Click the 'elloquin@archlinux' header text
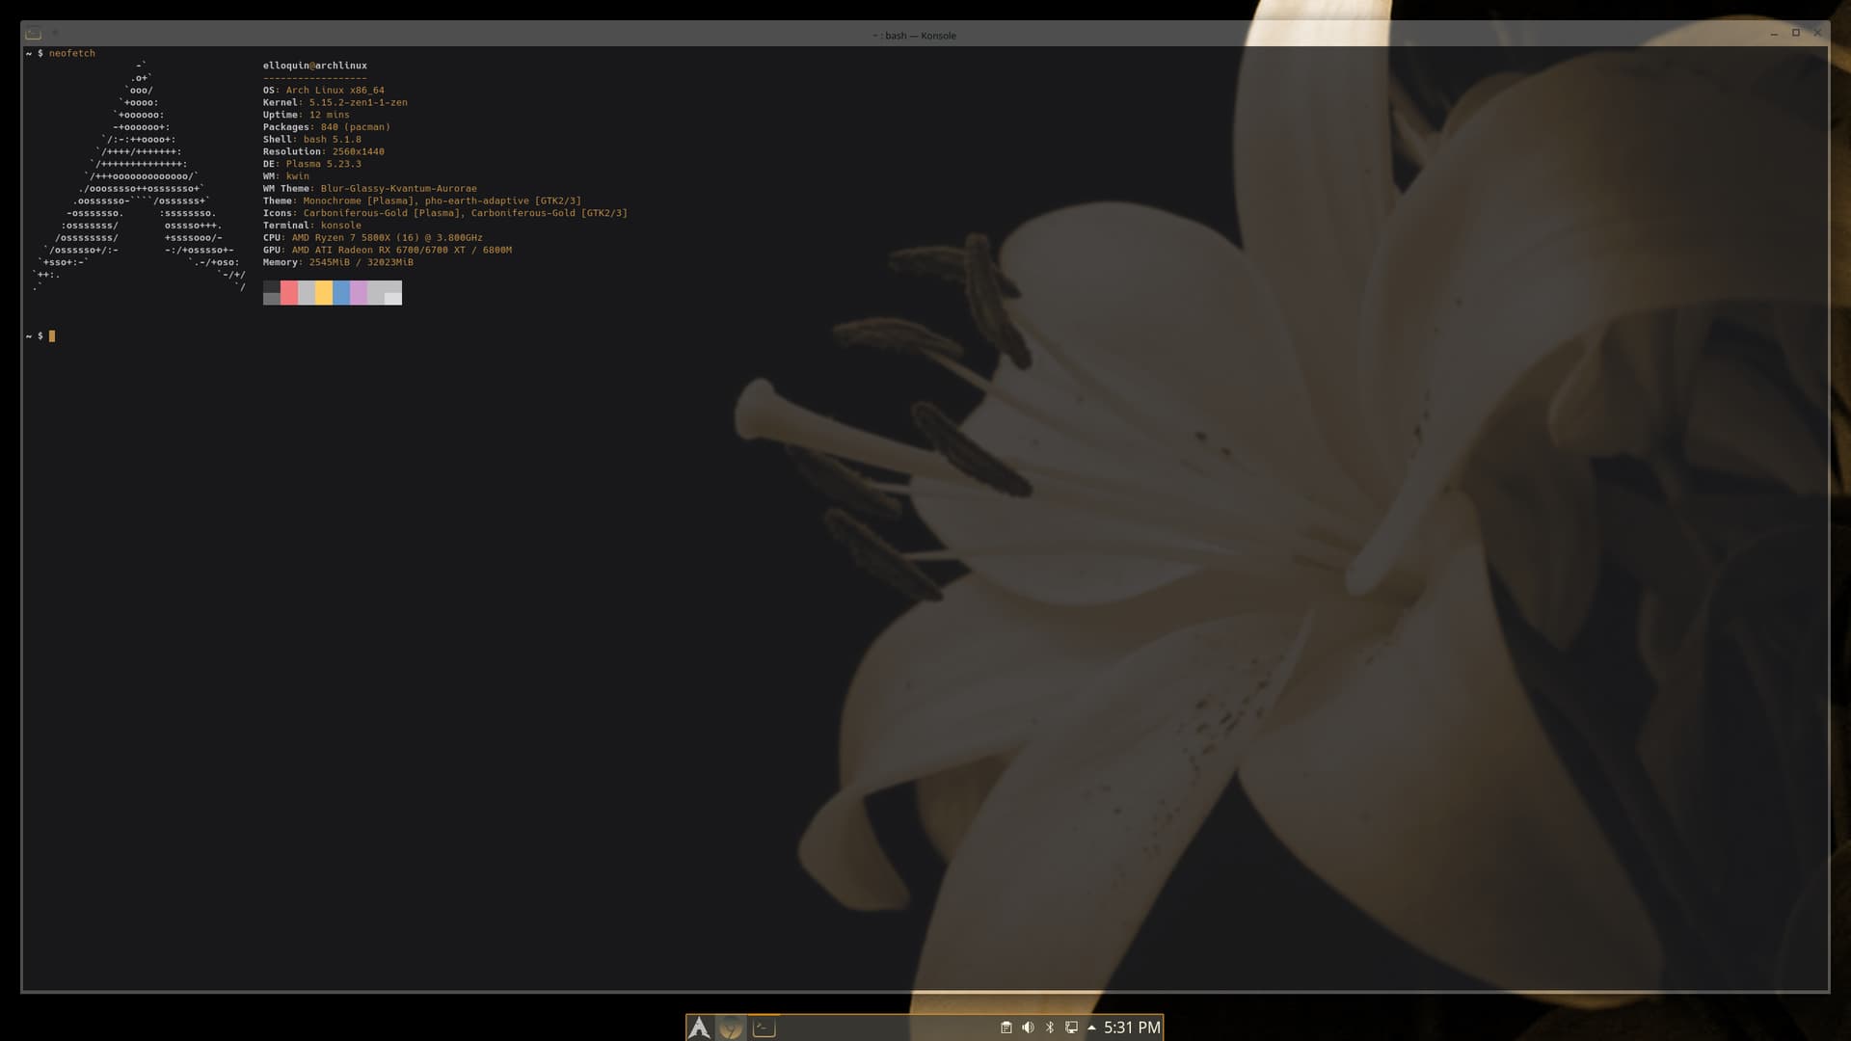This screenshot has width=1851, height=1041. click(315, 66)
